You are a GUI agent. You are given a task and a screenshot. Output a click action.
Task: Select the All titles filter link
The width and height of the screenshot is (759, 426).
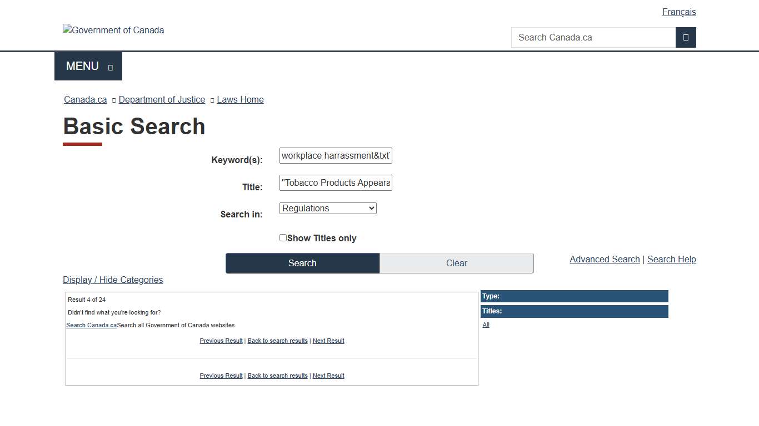coord(486,324)
